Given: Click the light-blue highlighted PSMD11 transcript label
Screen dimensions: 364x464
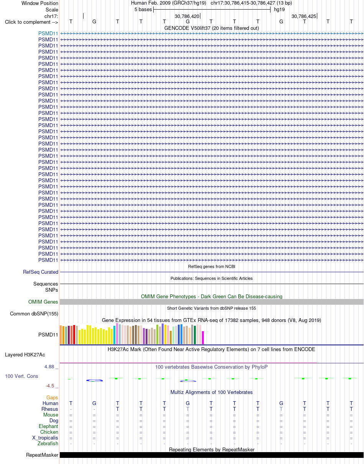Looking at the screenshot, I should [48, 33].
